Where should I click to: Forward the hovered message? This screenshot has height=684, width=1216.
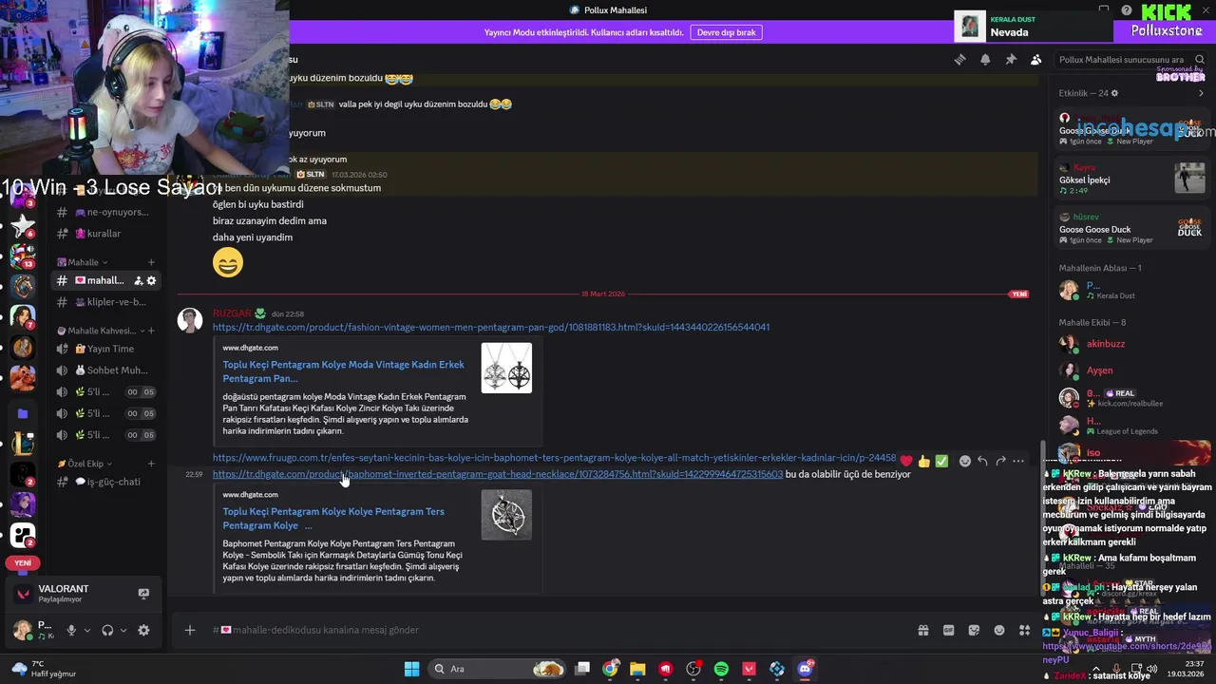(1000, 461)
